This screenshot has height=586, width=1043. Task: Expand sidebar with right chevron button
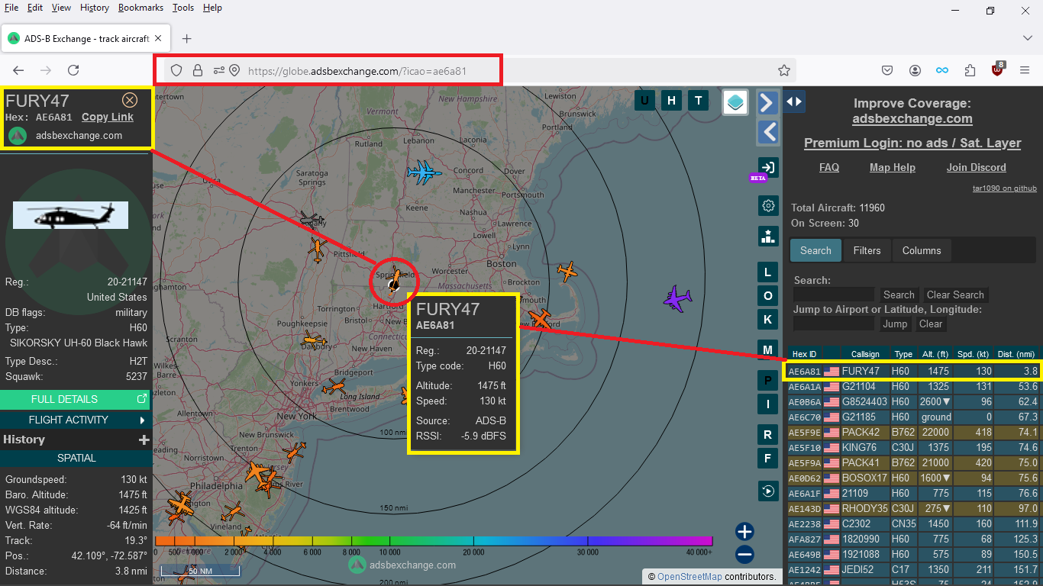(768, 102)
